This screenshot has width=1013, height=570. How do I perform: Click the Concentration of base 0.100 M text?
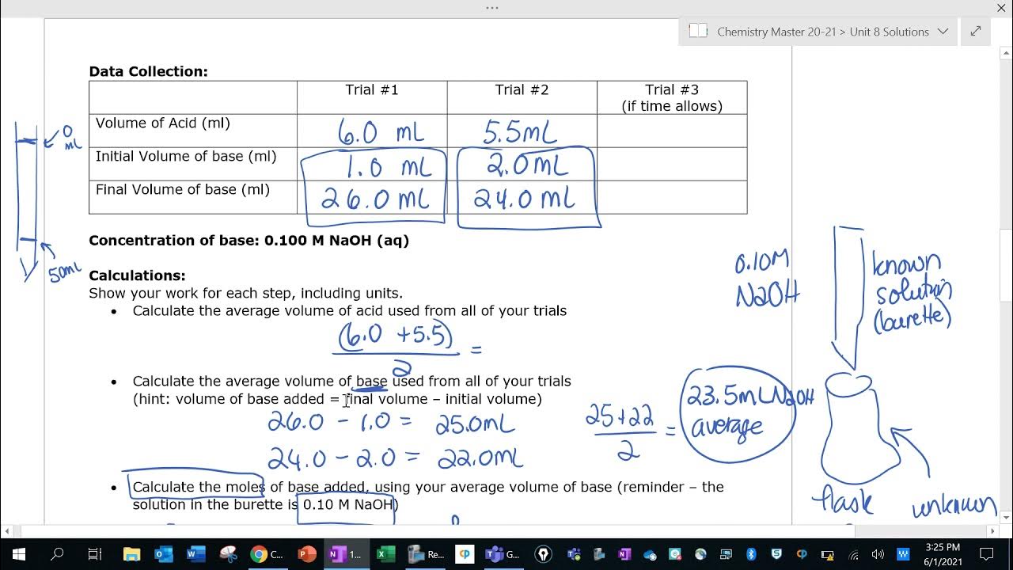point(249,241)
